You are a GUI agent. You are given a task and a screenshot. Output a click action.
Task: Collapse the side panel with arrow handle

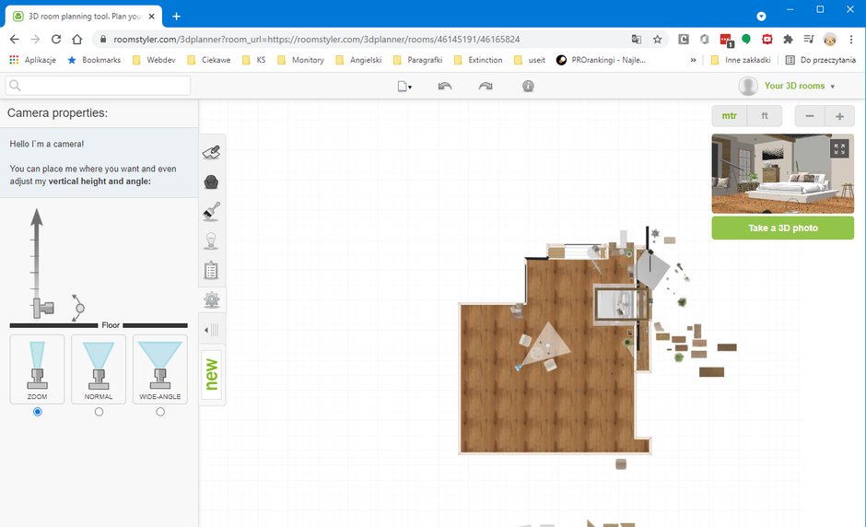pos(212,331)
